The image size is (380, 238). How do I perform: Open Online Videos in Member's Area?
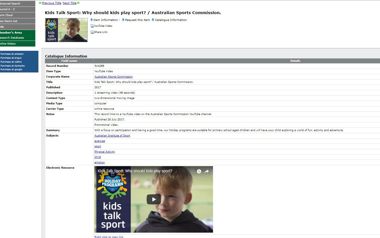[x=8, y=44]
